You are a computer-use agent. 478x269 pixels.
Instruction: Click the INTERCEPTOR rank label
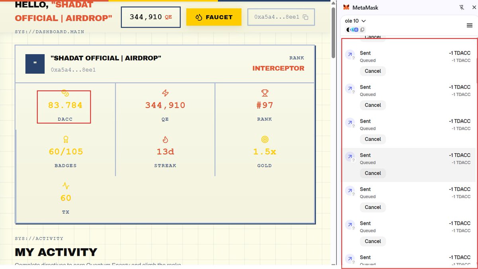[278, 68]
